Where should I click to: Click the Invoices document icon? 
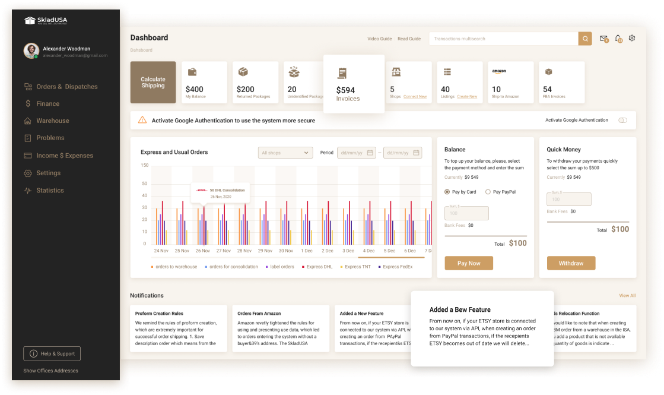point(342,73)
